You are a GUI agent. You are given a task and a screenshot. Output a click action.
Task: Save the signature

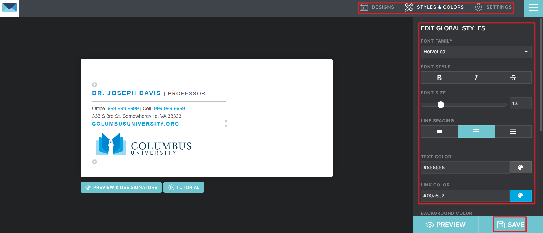click(x=510, y=225)
